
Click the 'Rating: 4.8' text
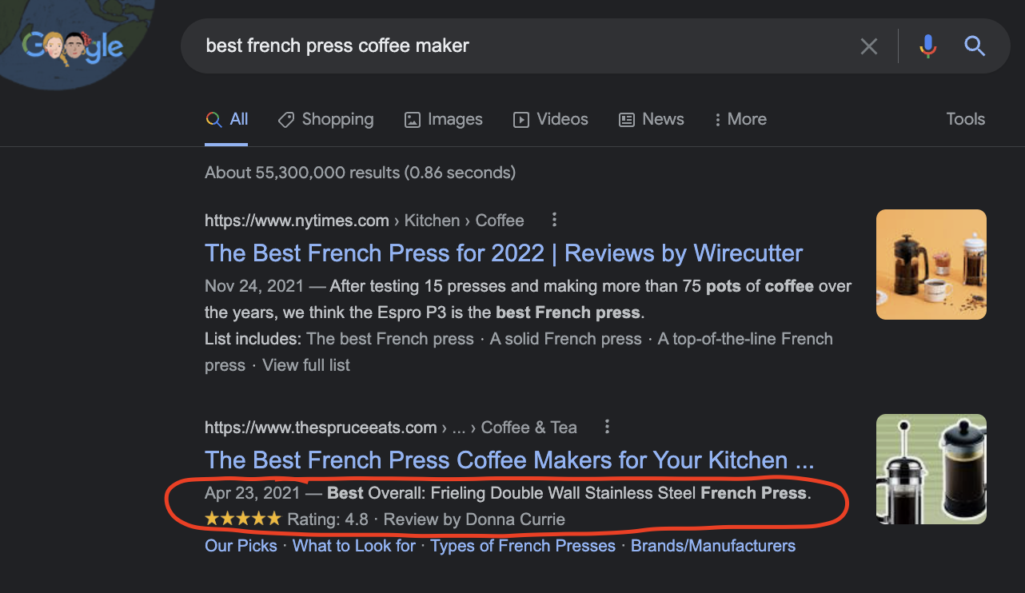tap(328, 519)
